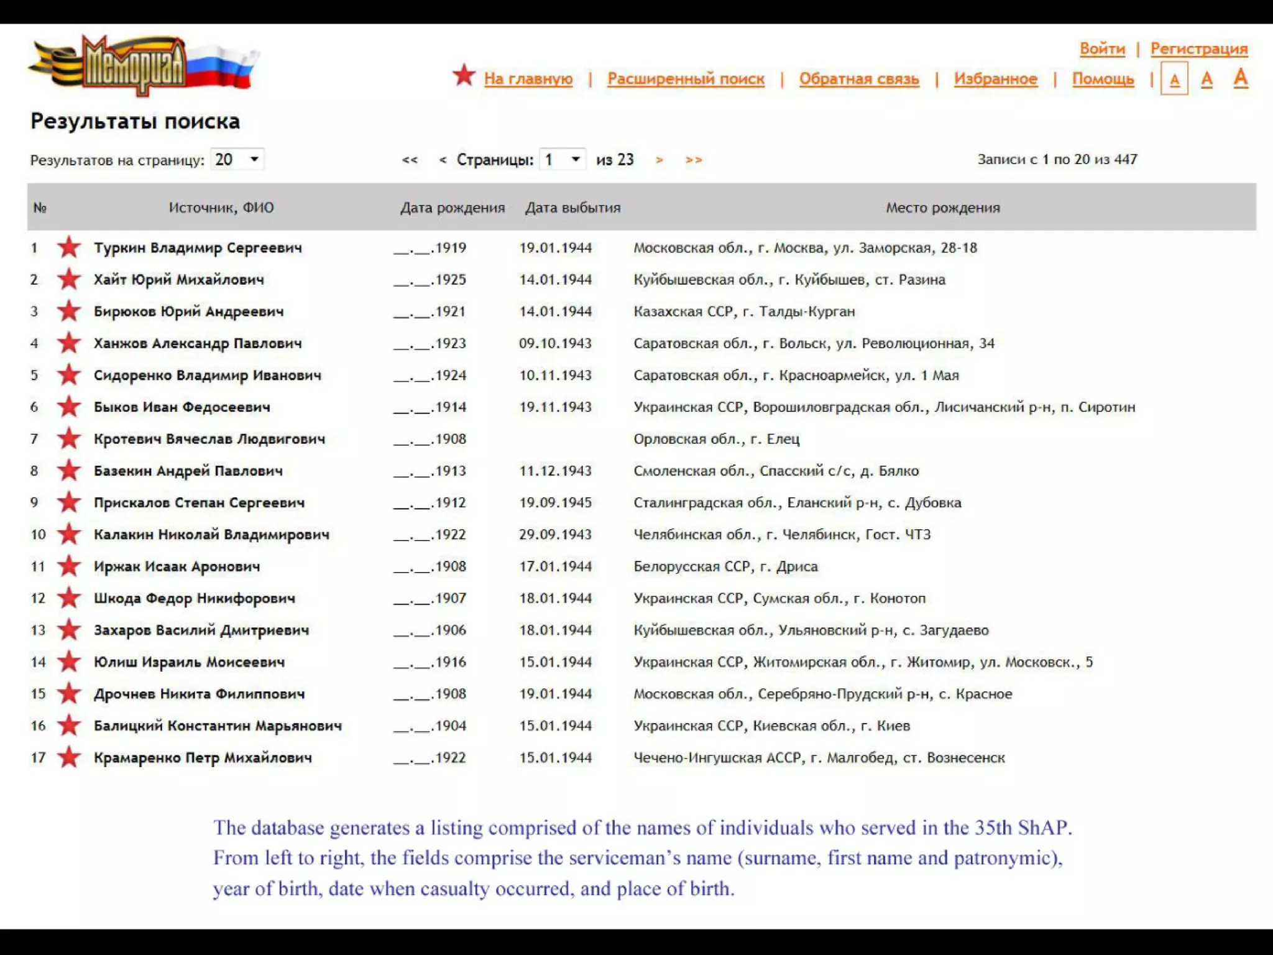This screenshot has height=955, width=1273.
Task: Open record Сидоренко Владимир Иванович
Action: coord(207,375)
